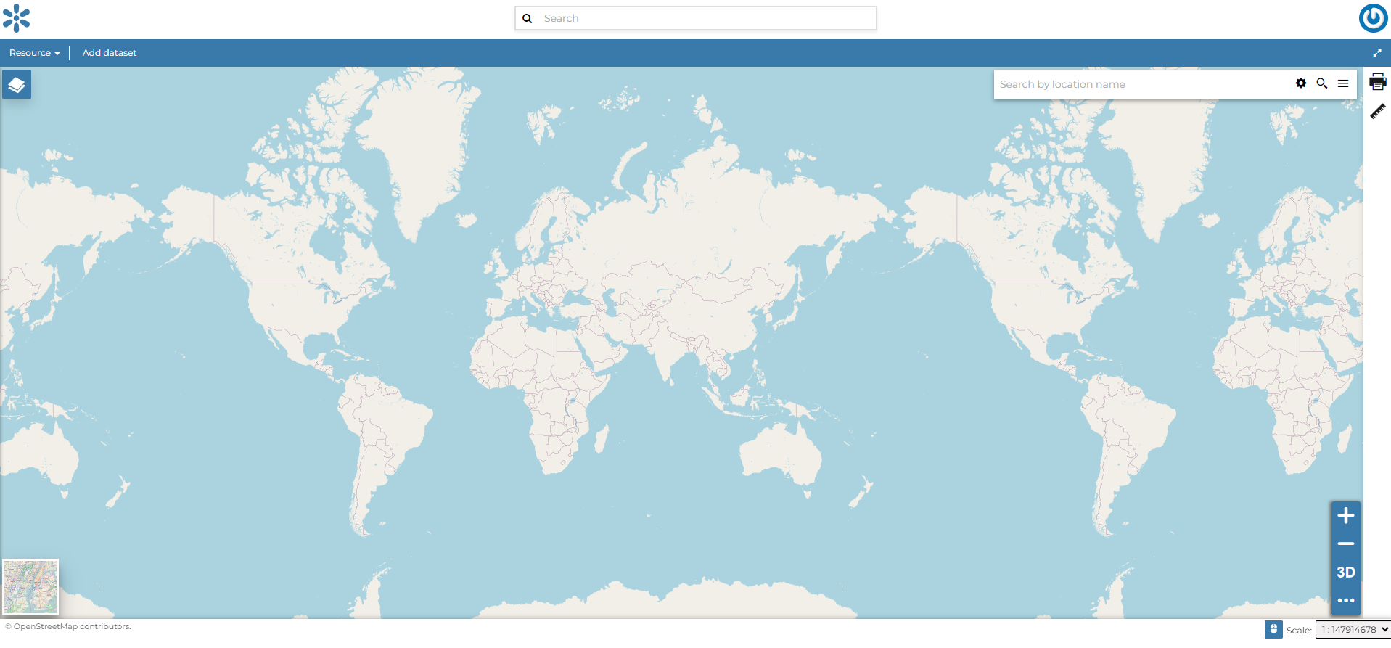Open the layers panel icon
The height and width of the screenshot is (648, 1391).
tap(17, 85)
